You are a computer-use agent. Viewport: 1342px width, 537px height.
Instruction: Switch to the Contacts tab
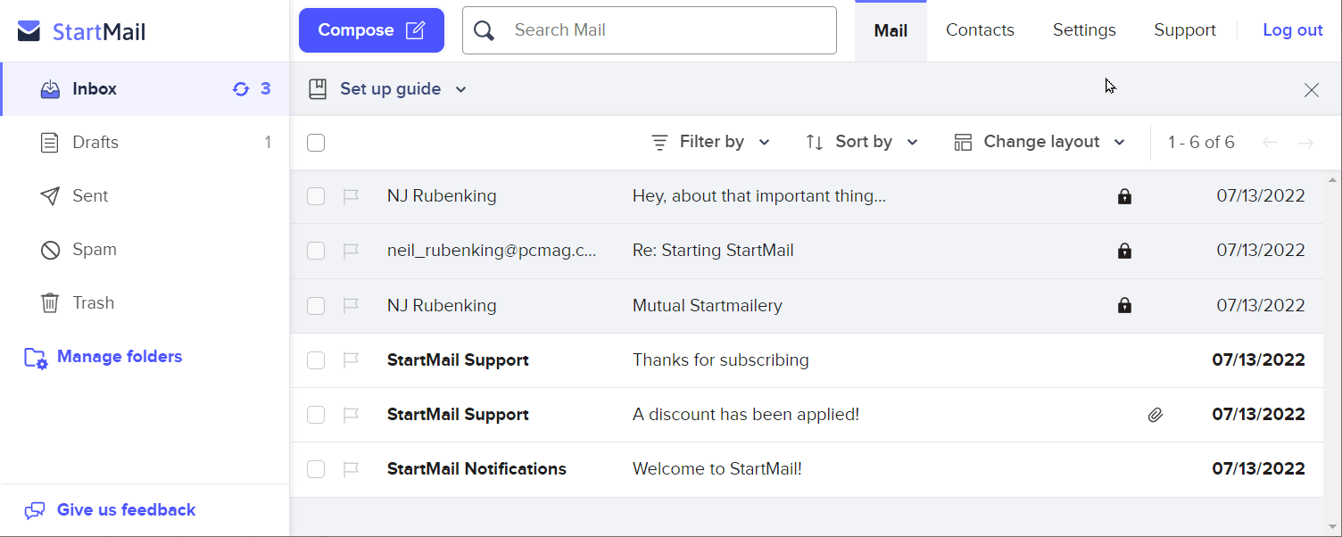click(x=979, y=29)
